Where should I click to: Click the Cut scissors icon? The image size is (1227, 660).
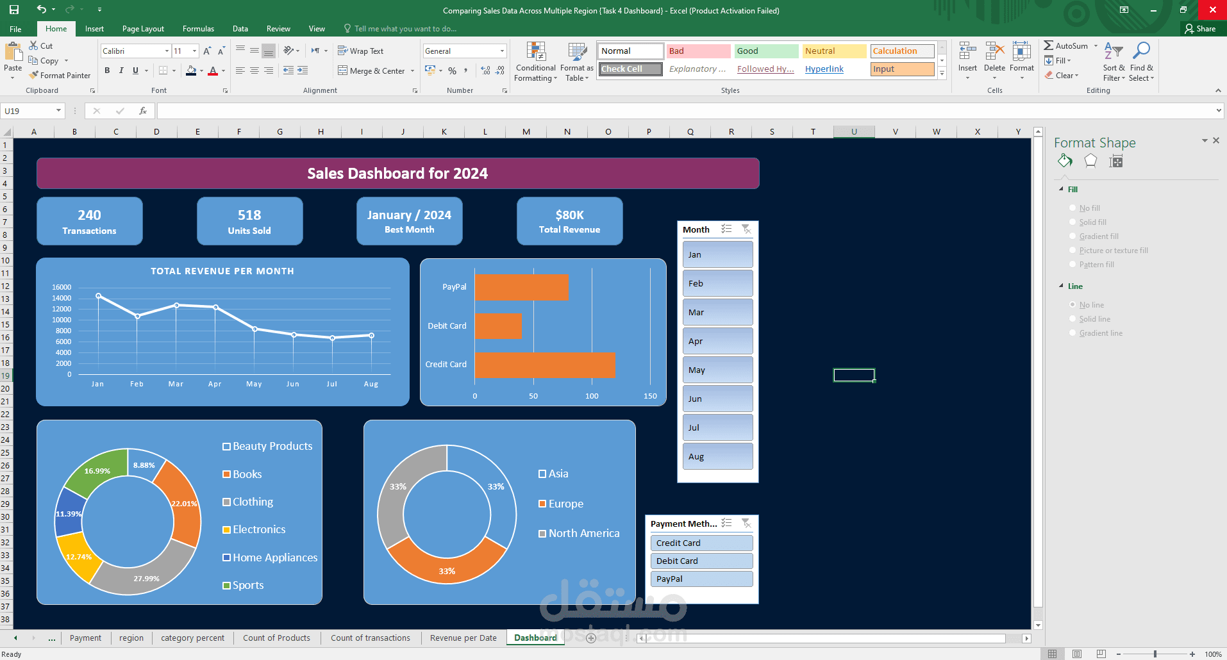coord(33,45)
